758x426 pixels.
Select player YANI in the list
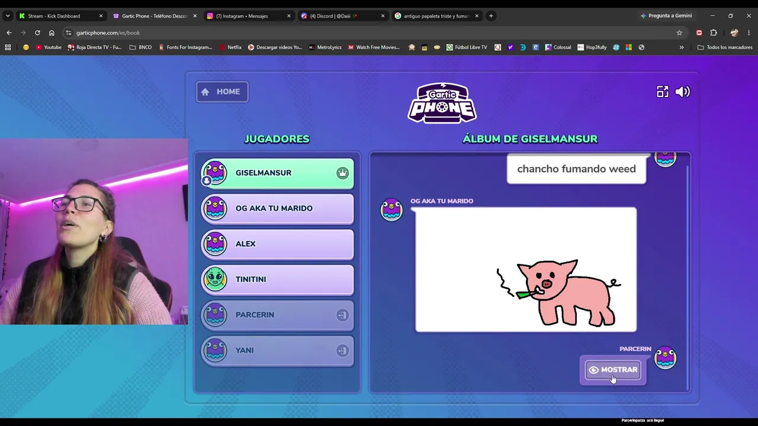pyautogui.click(x=277, y=350)
